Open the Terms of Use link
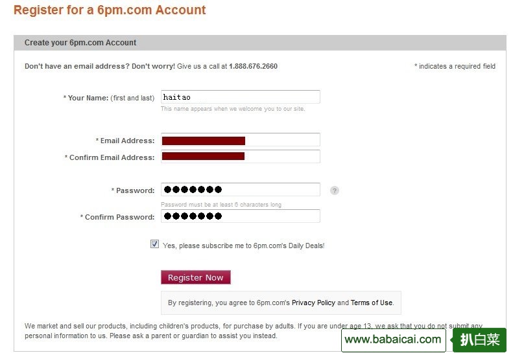The image size is (513, 355). point(372,303)
